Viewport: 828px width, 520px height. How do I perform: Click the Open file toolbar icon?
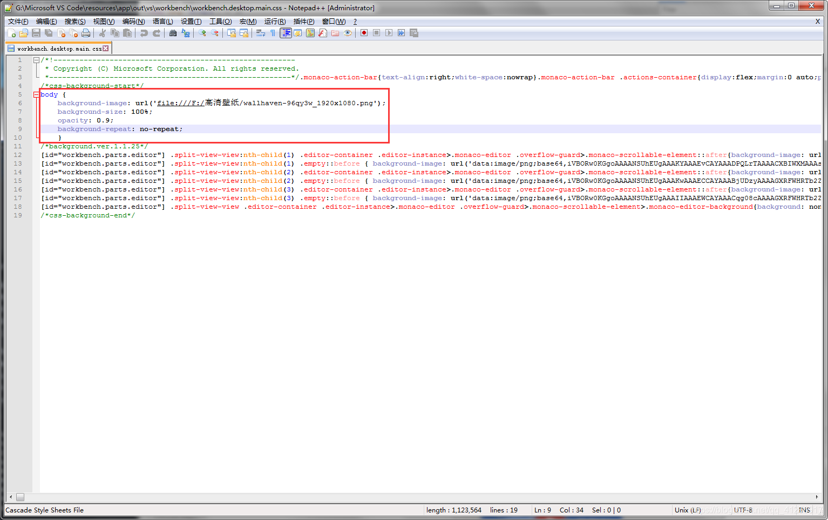click(x=24, y=33)
